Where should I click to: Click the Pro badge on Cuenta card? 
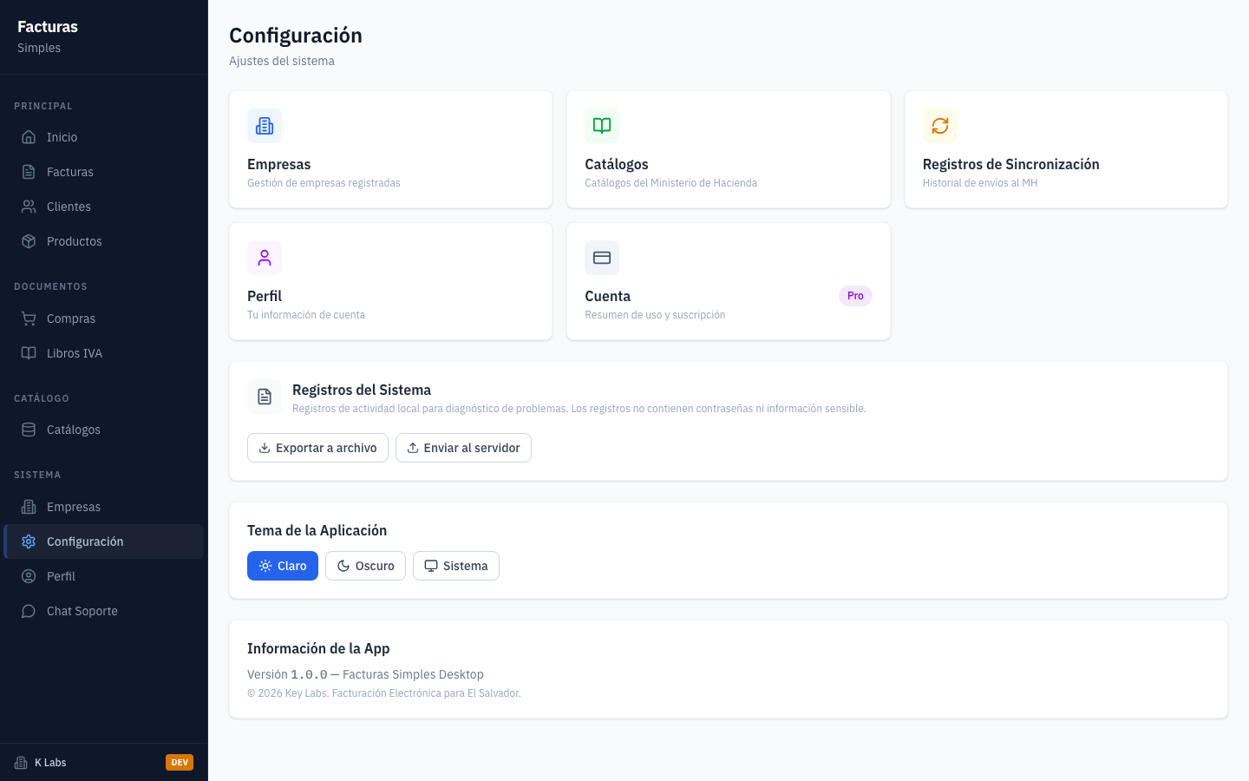click(x=855, y=296)
